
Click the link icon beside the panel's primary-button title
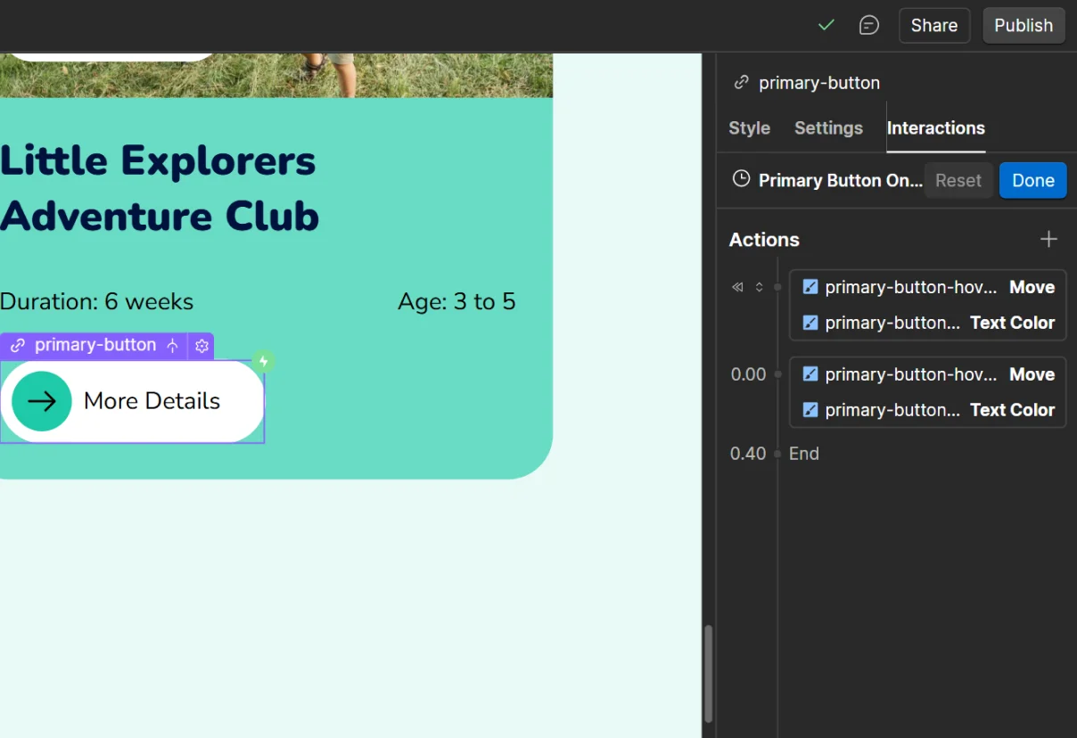click(741, 83)
